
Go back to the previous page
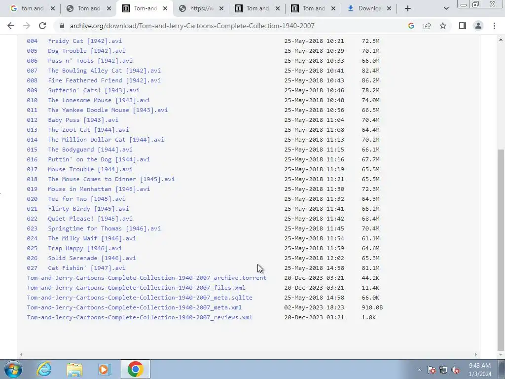(x=11, y=26)
